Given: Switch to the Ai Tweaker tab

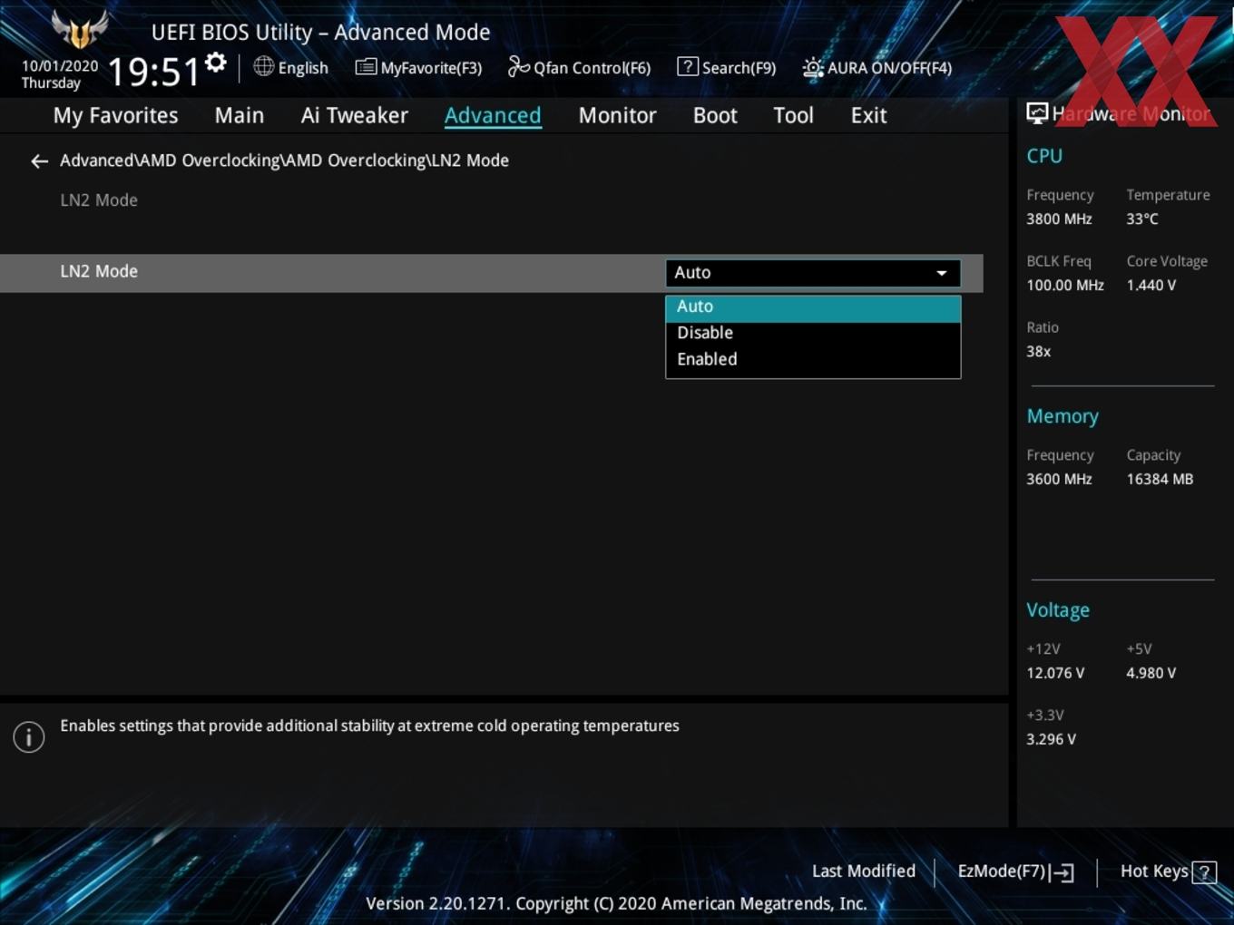Looking at the screenshot, I should pyautogui.click(x=355, y=115).
